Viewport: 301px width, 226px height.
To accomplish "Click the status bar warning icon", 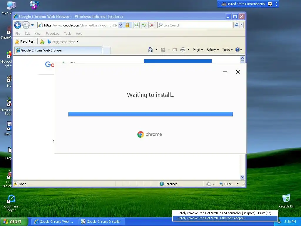I will click(x=16, y=184).
